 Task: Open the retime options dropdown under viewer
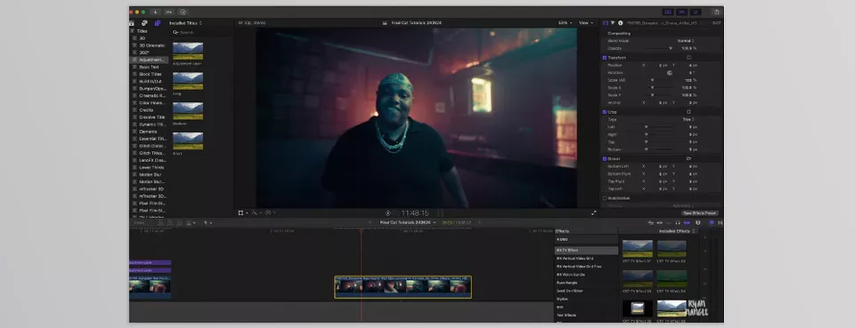tap(271, 212)
